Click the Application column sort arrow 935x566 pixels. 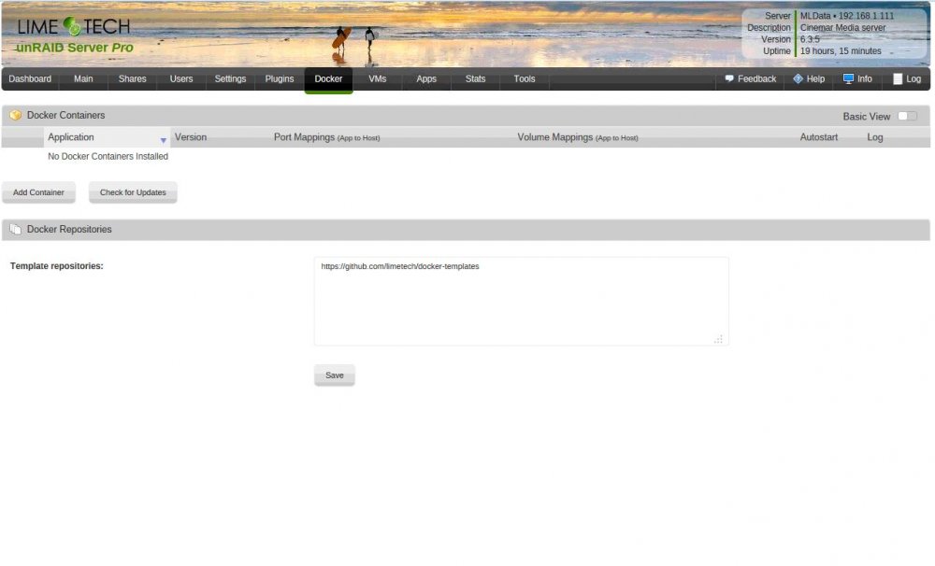pos(163,141)
